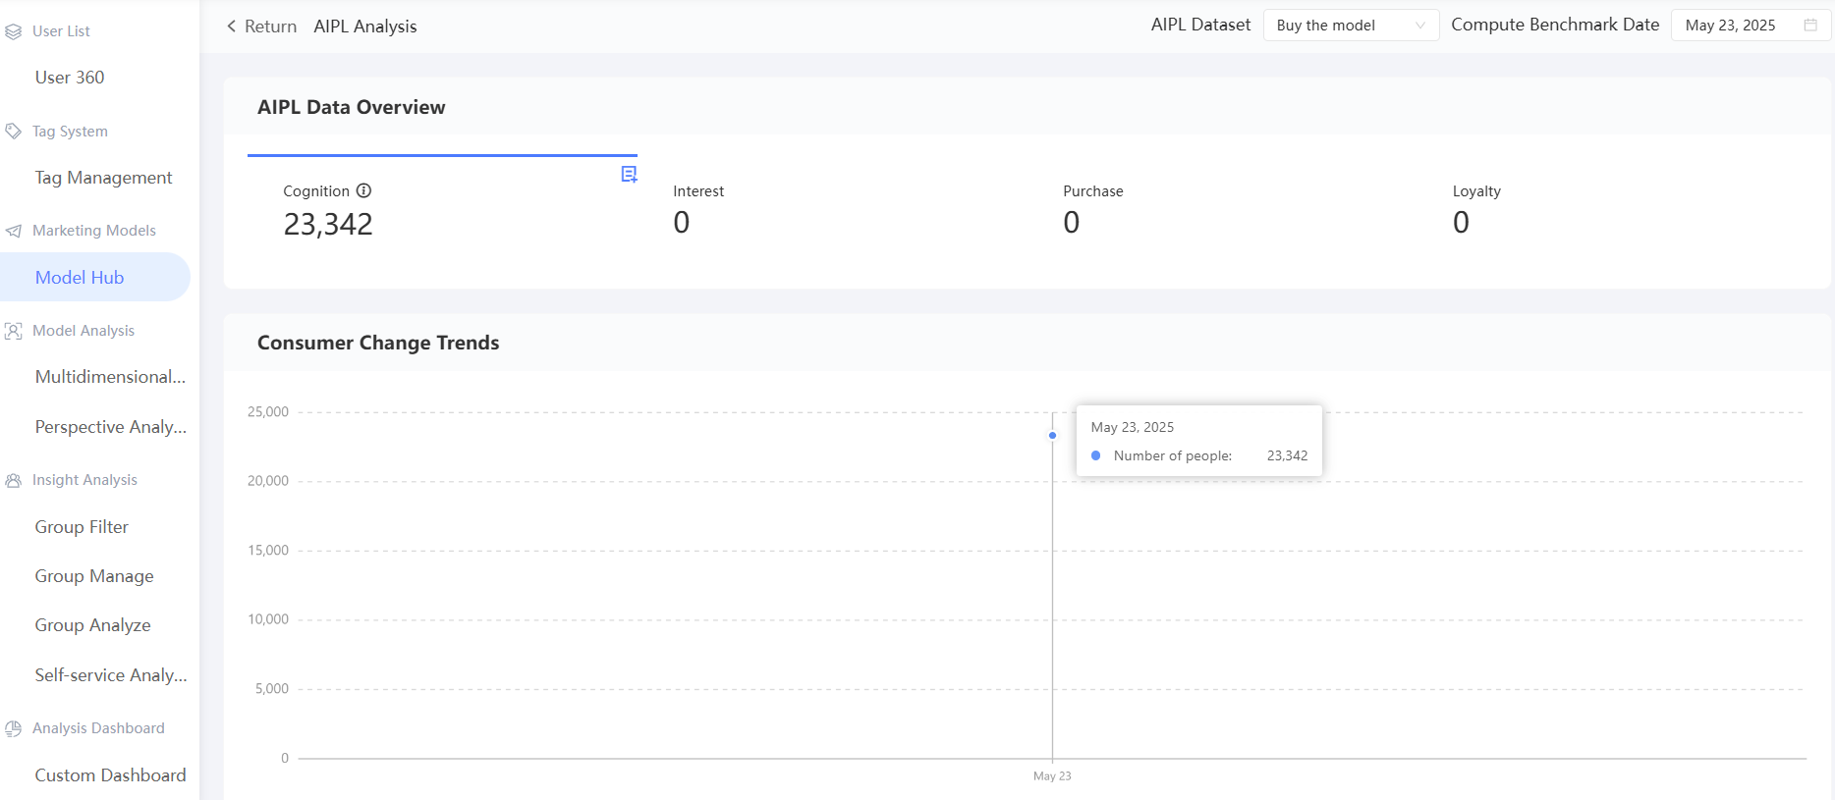
Task: Return to the previous page
Action: tap(261, 27)
